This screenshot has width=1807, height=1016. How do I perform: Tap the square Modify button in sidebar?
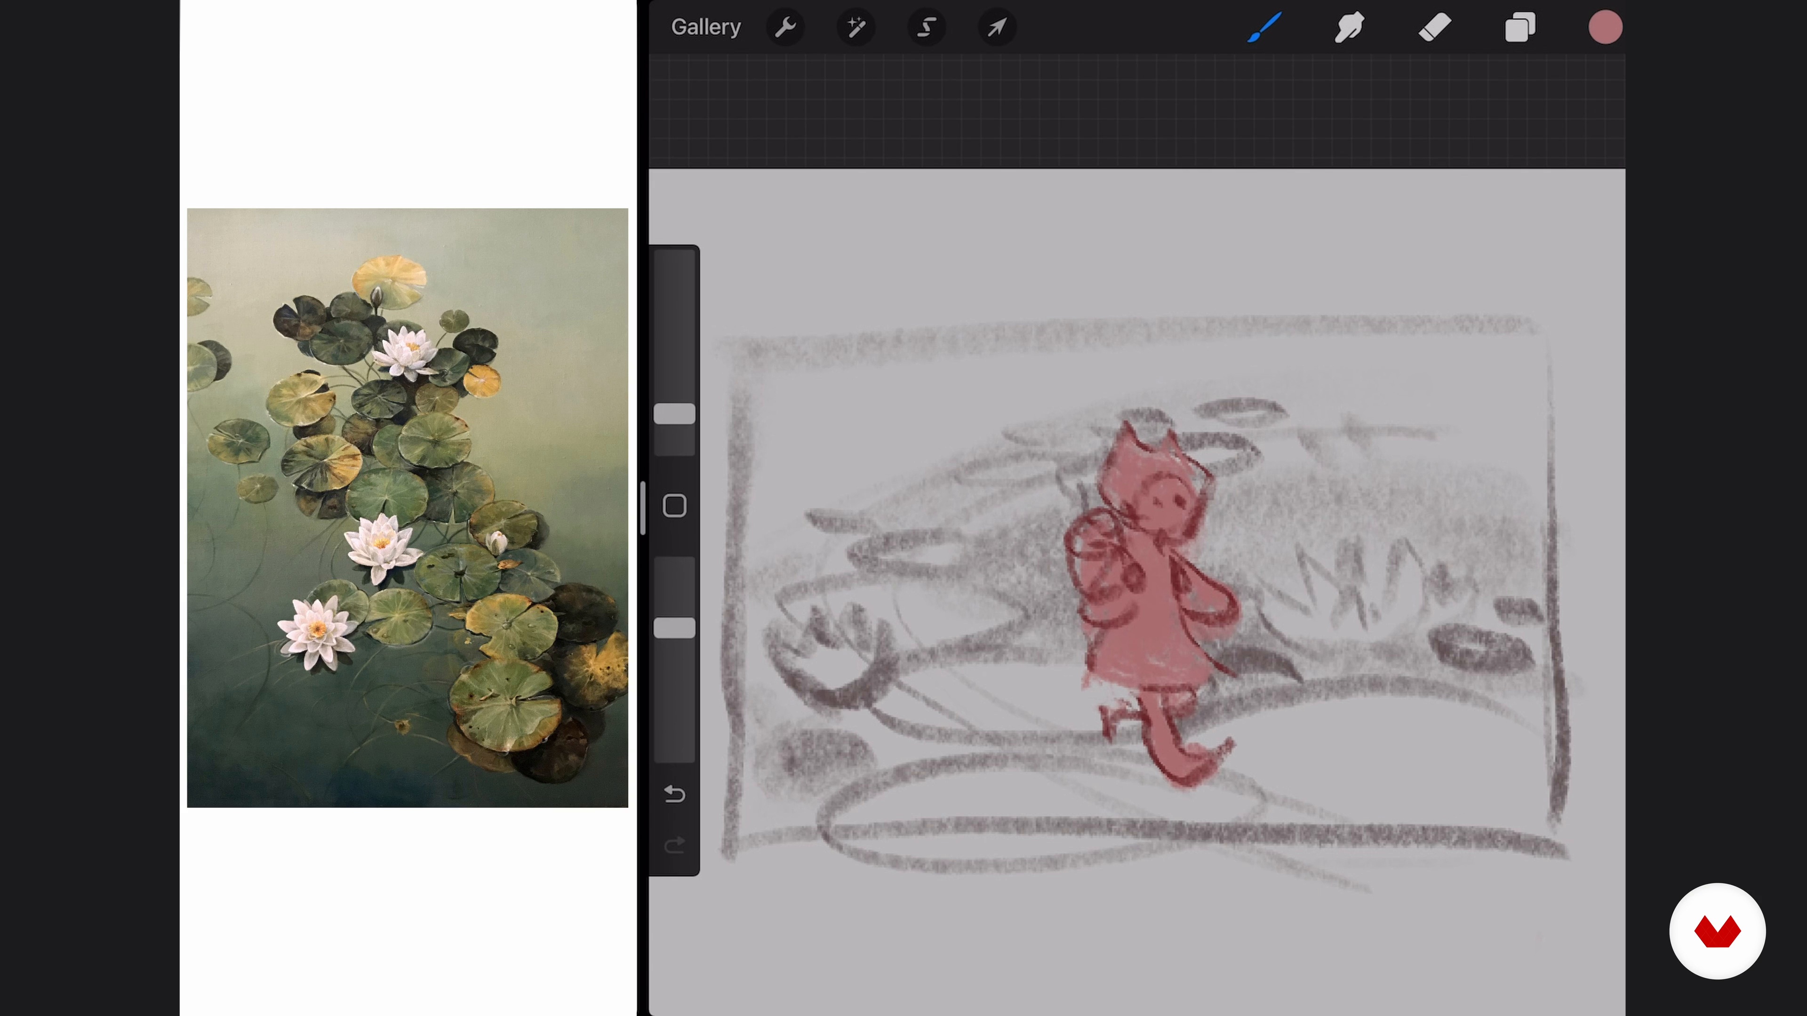pyautogui.click(x=675, y=506)
